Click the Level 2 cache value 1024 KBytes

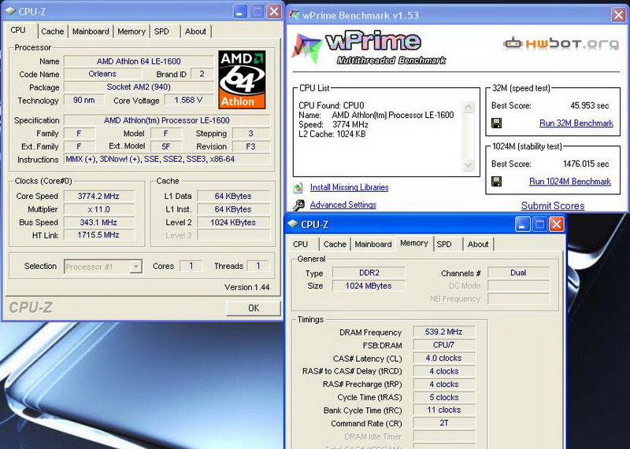point(233,223)
